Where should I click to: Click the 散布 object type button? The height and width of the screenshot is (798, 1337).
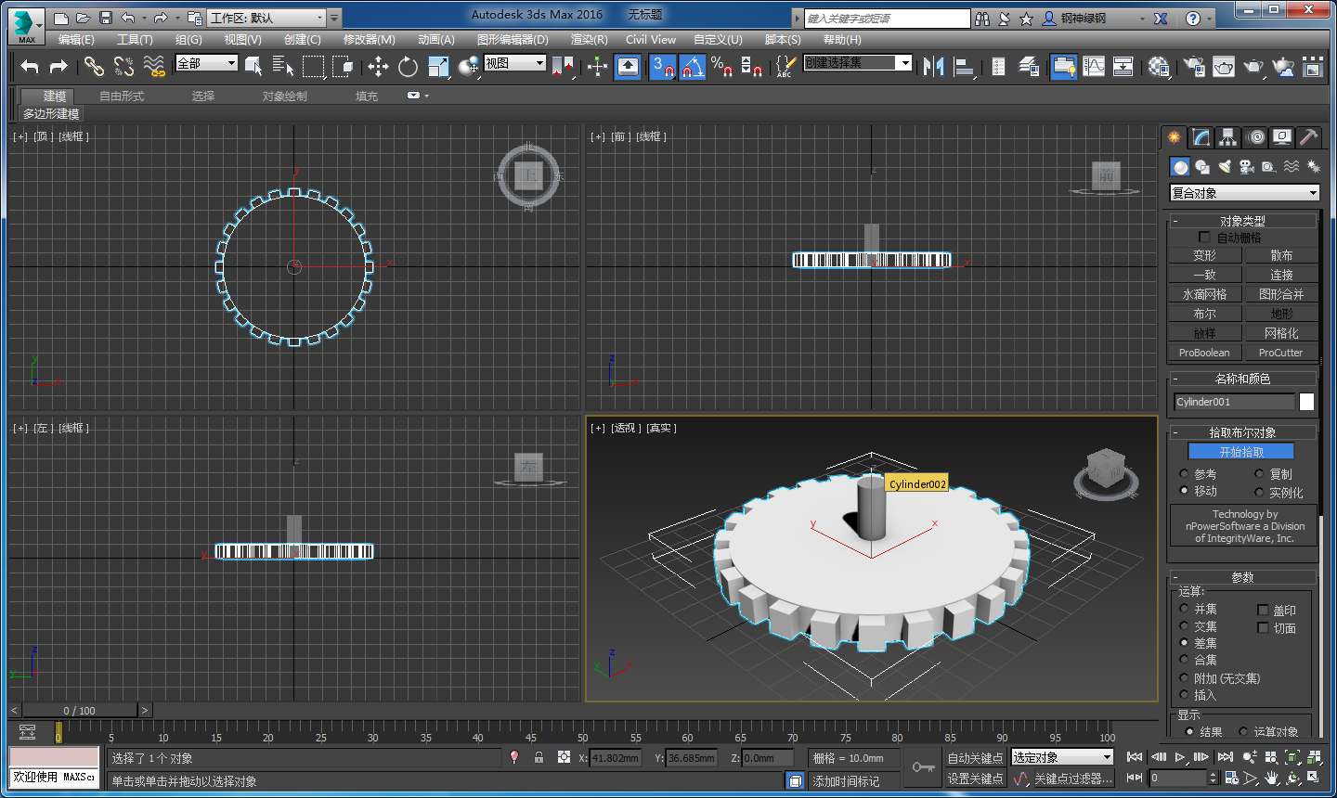coord(1280,255)
